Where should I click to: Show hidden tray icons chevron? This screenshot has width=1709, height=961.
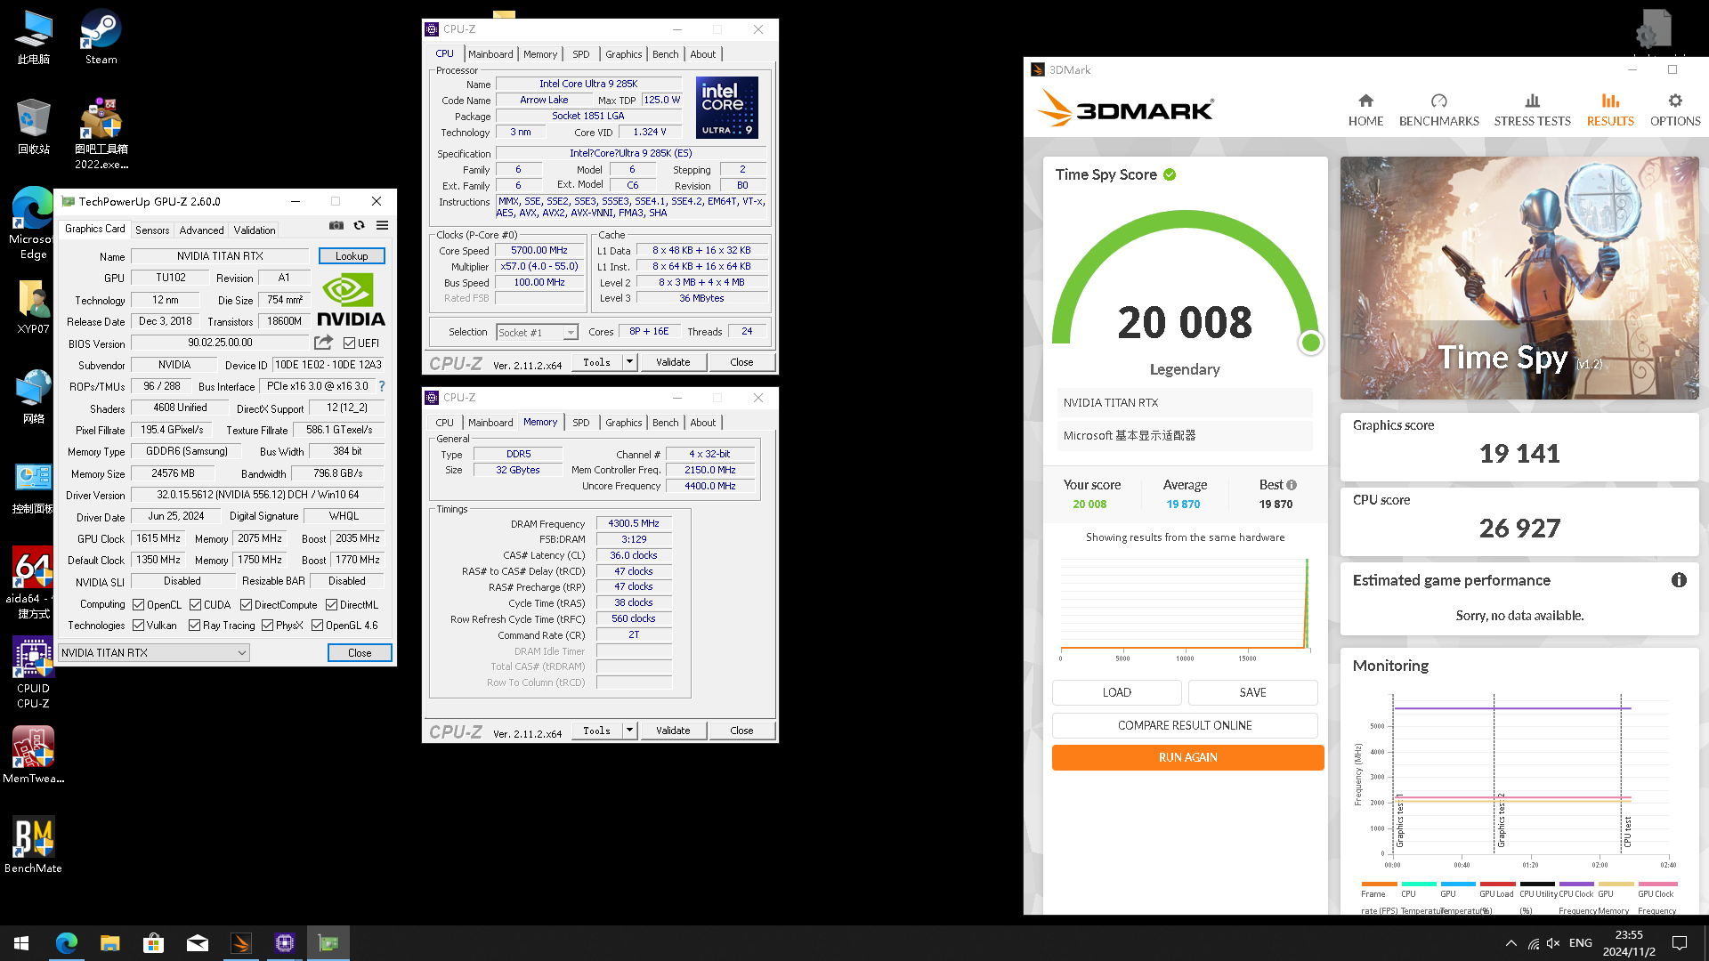tap(1511, 943)
